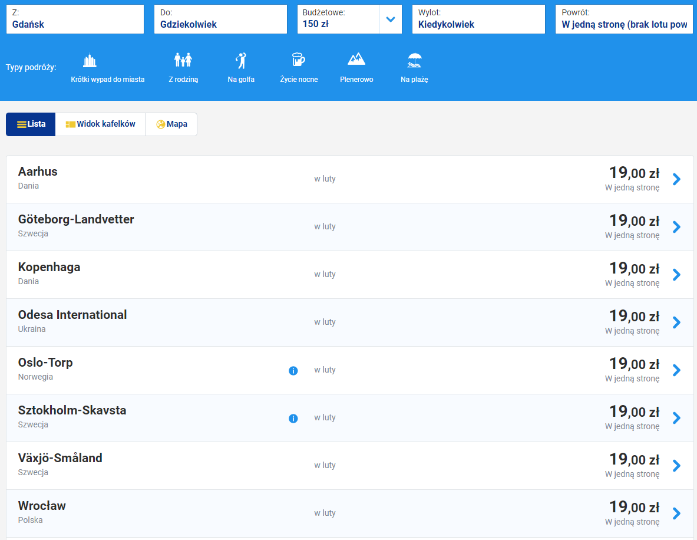Expand the Kopenhaga flight row chevron

pyautogui.click(x=676, y=275)
